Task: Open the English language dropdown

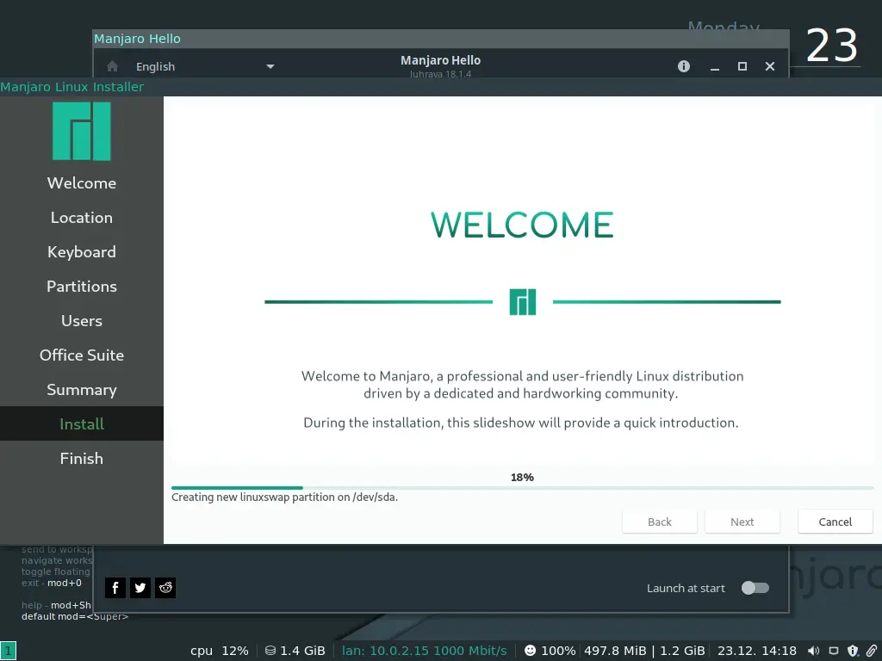Action: pos(205,66)
